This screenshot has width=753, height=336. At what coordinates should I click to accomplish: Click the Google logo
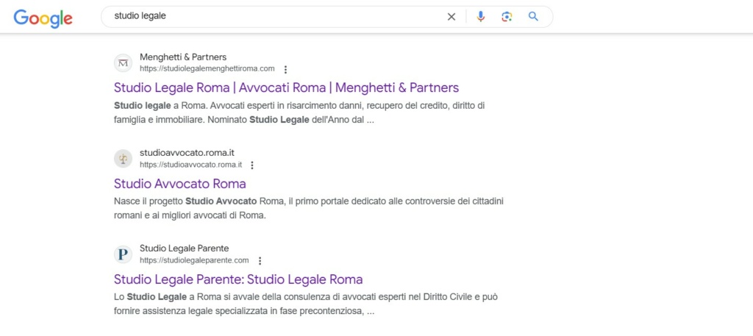[43, 18]
